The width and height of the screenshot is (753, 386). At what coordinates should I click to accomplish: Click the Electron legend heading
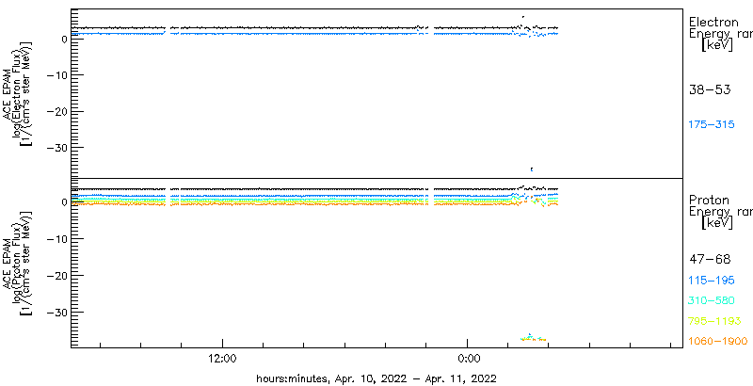(x=713, y=23)
